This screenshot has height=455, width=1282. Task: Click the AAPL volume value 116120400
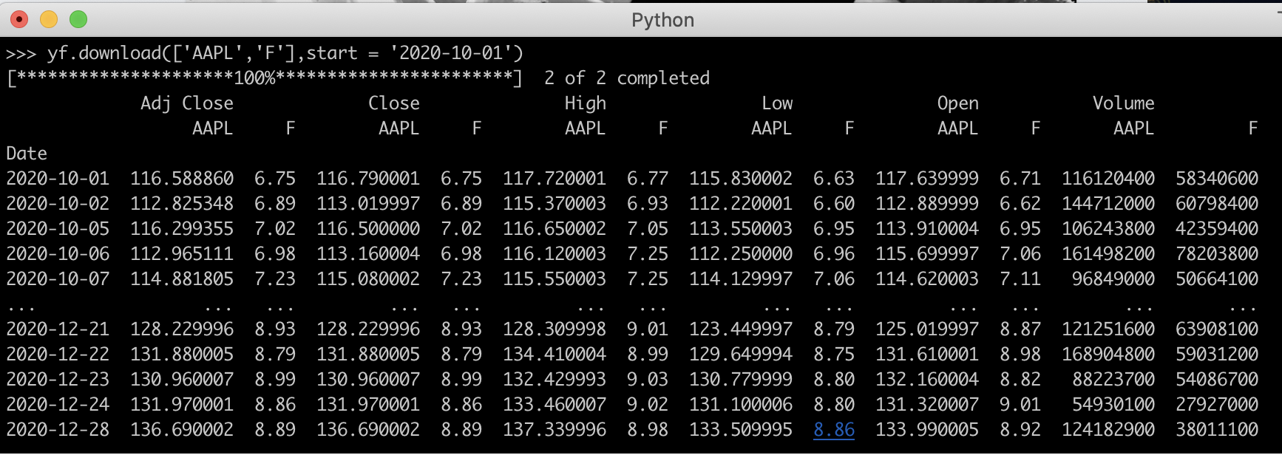1108,179
